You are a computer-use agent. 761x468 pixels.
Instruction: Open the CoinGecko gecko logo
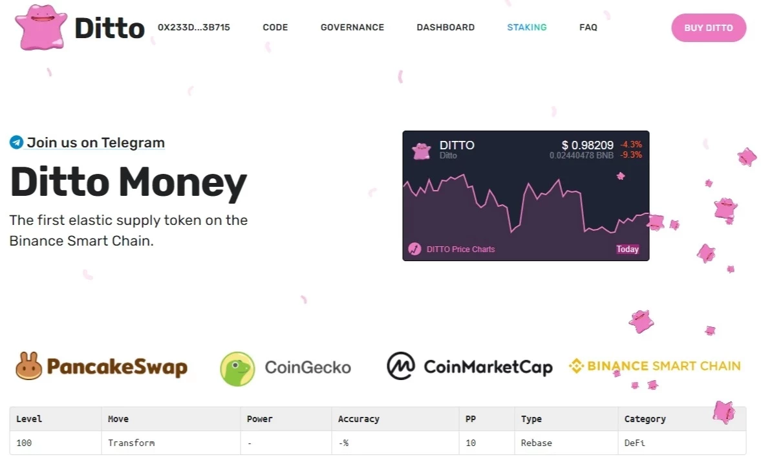(237, 368)
